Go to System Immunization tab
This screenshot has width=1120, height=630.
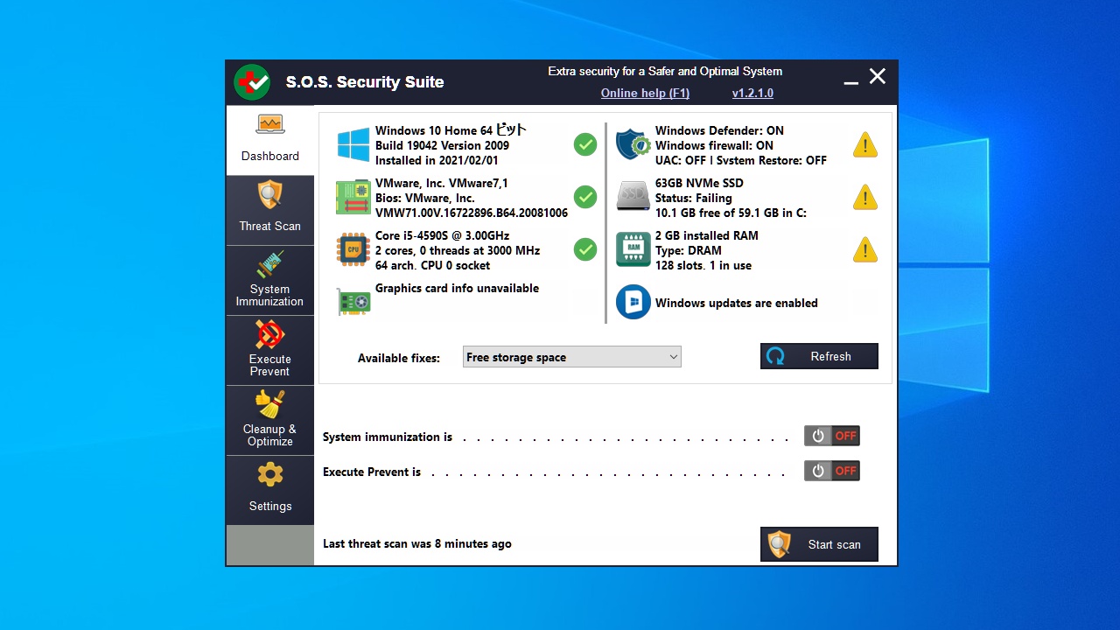tap(270, 280)
